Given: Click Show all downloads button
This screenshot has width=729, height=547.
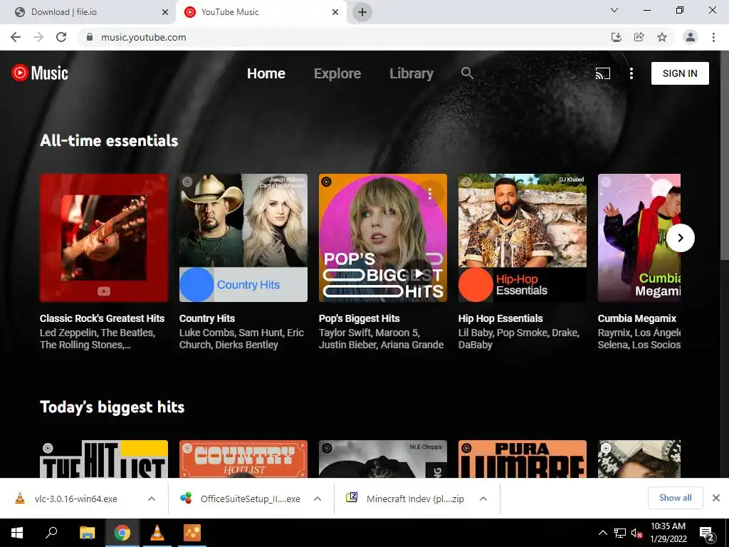Looking at the screenshot, I should [x=675, y=498].
